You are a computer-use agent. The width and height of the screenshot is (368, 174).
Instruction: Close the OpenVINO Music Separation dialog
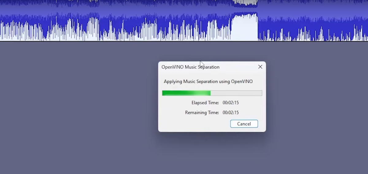pyautogui.click(x=260, y=67)
